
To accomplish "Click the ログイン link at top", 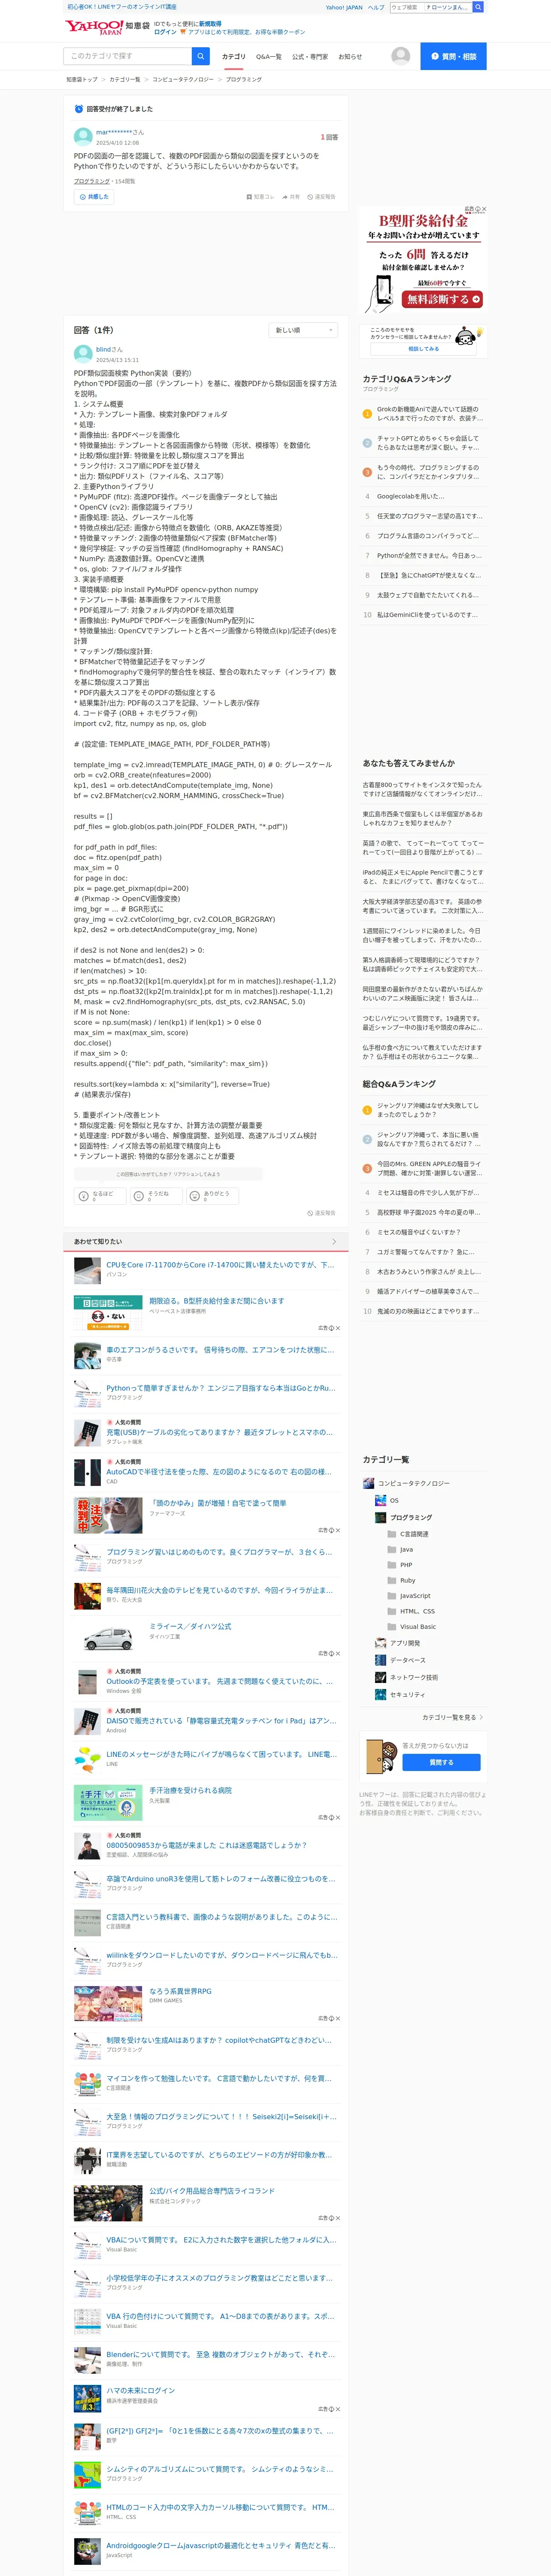I will pos(165,32).
